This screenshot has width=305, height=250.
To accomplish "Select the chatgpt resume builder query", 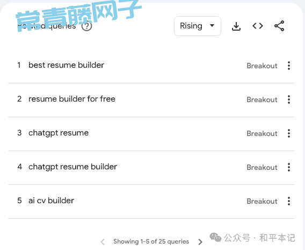I will [x=72, y=167].
